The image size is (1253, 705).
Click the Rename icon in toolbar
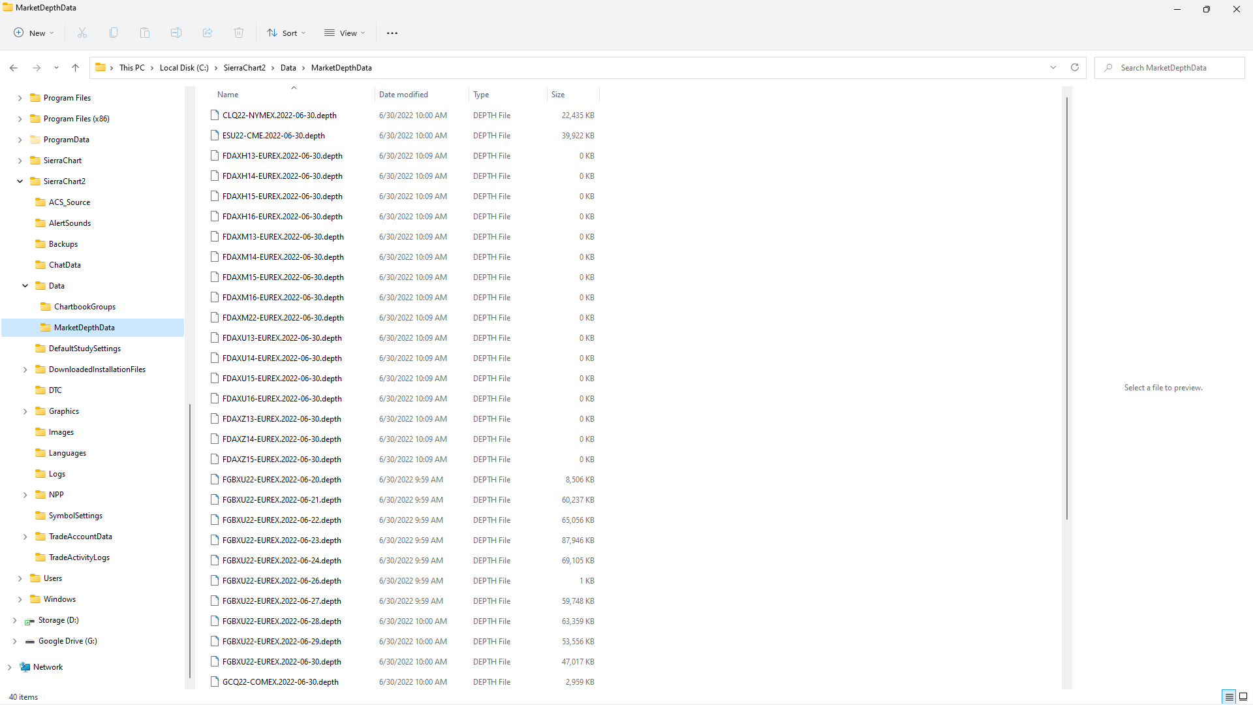pyautogui.click(x=176, y=33)
